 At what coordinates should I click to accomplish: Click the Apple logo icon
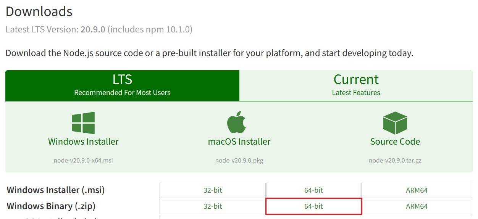tap(237, 122)
